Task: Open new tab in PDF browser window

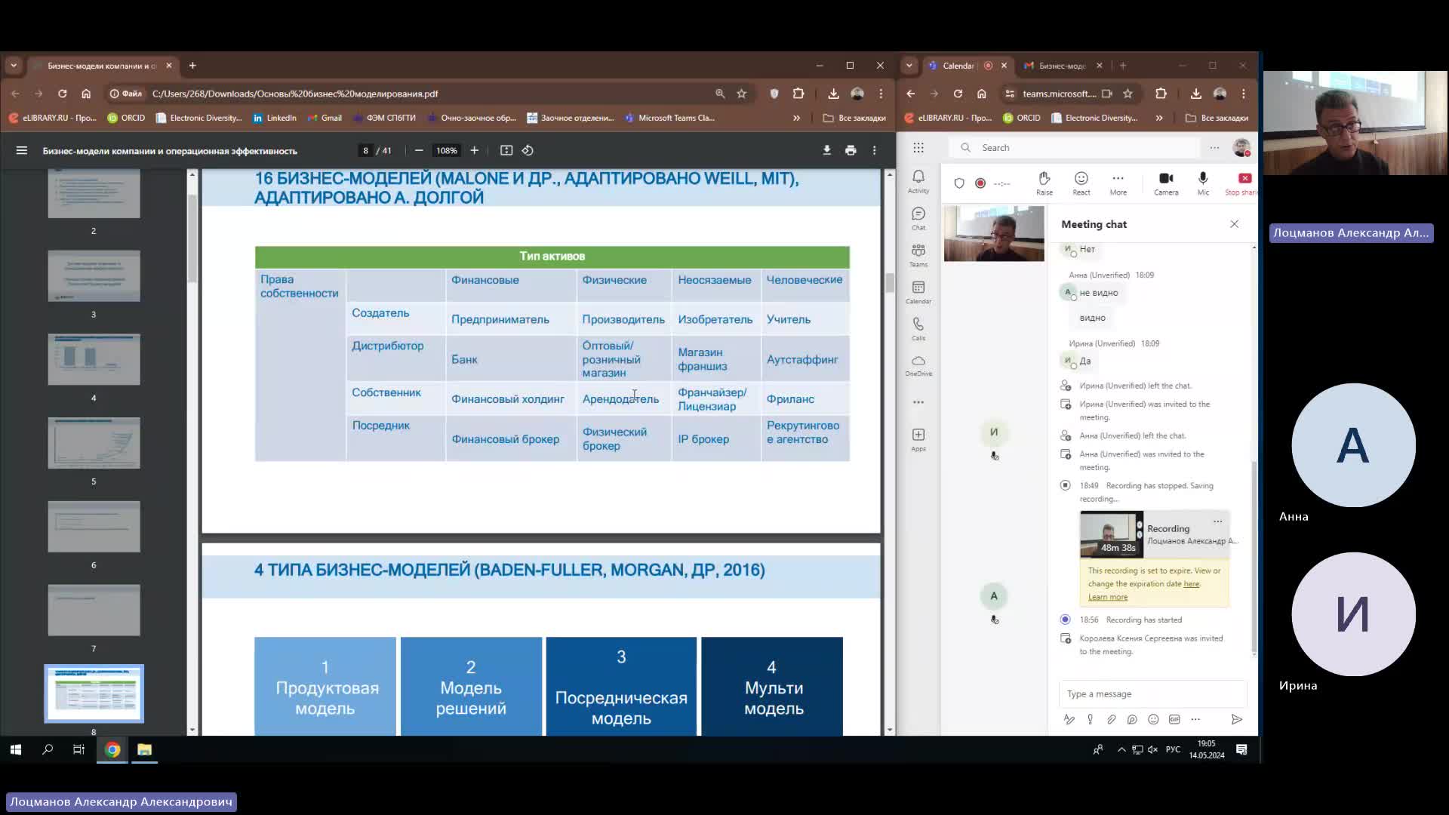Action: pos(192,66)
